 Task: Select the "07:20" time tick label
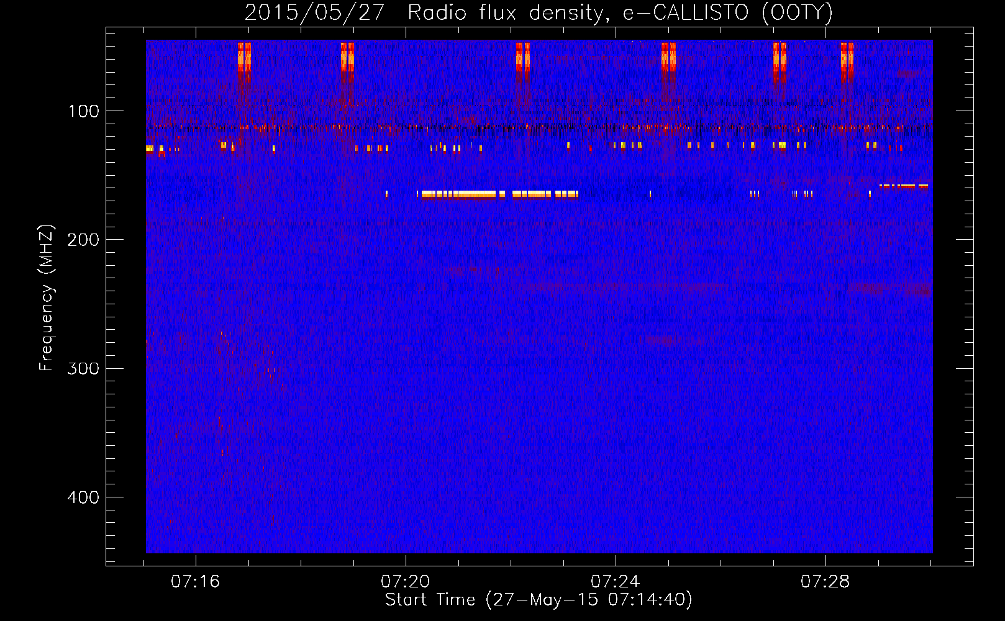(x=406, y=581)
